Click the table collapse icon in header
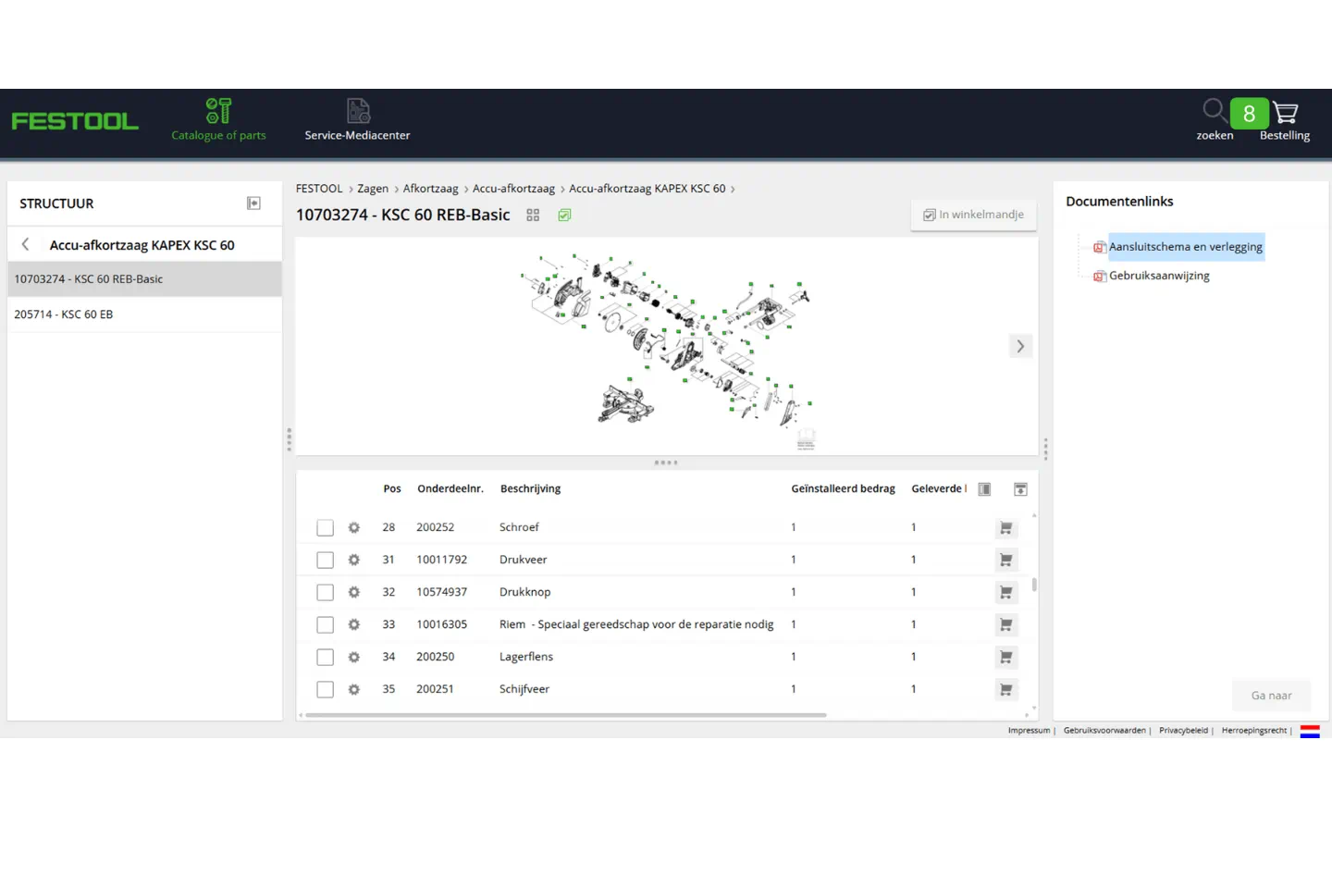 point(1020,489)
